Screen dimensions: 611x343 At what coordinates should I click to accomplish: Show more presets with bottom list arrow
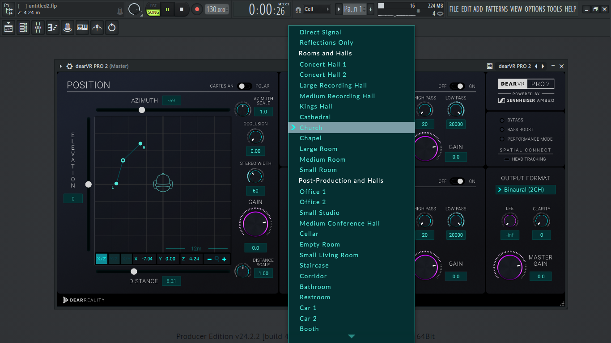point(352,337)
